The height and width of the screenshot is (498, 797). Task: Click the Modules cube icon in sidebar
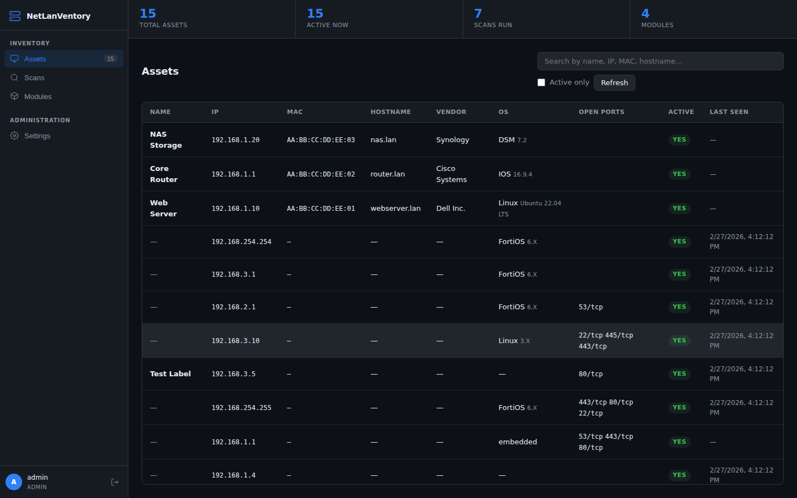click(x=14, y=96)
